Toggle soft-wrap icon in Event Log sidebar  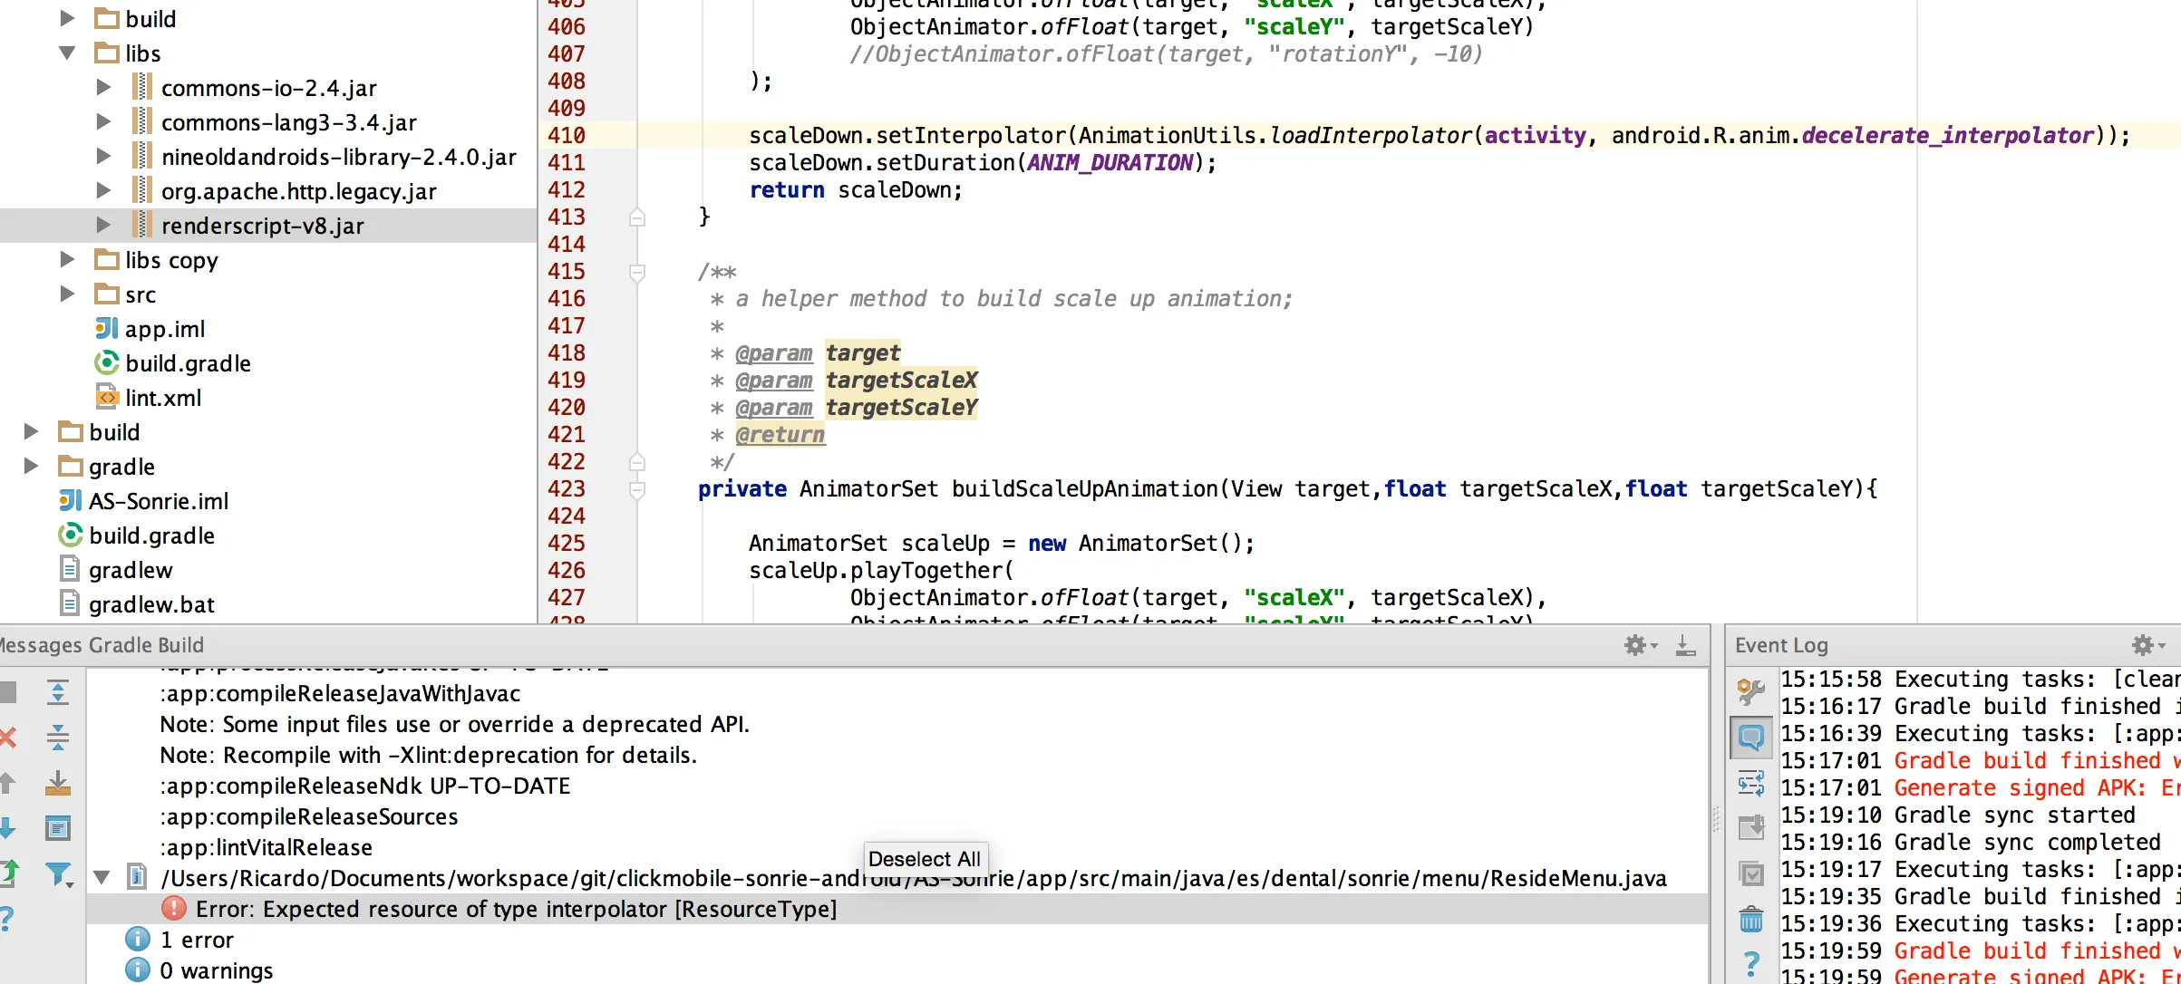(1751, 783)
